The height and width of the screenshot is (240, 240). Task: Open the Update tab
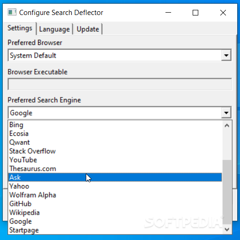click(x=88, y=29)
